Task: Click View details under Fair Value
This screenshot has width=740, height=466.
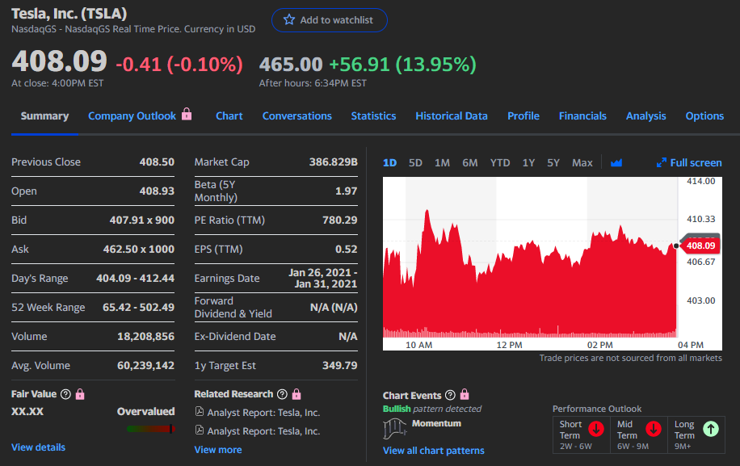Action: coord(38,447)
